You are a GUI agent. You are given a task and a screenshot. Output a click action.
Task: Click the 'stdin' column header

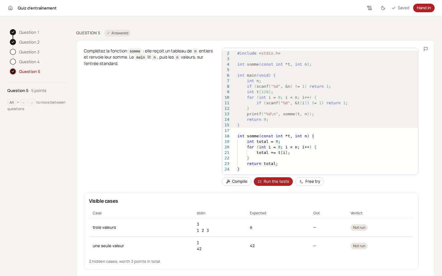201,213
